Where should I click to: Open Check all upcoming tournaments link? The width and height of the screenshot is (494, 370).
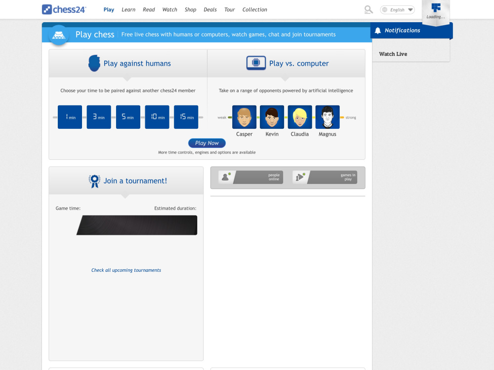[x=126, y=270]
